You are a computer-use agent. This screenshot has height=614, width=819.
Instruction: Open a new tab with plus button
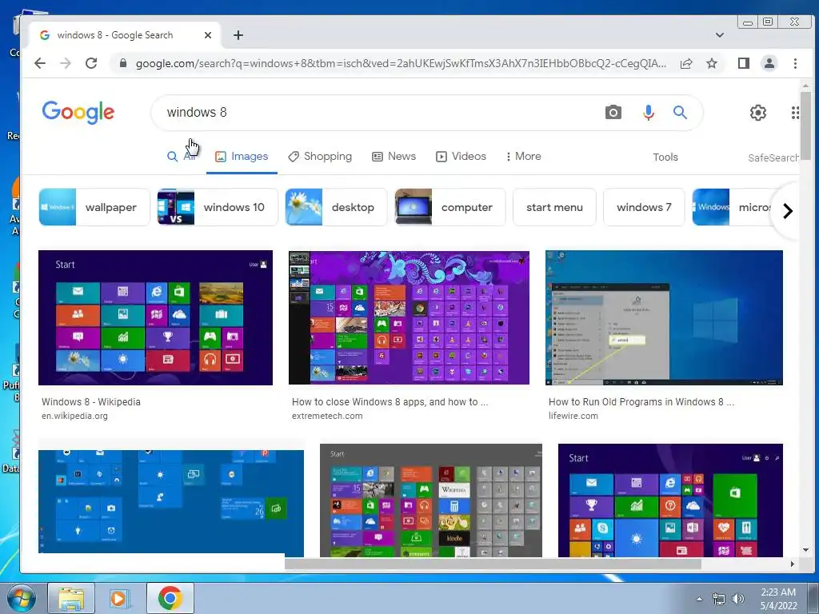(x=238, y=35)
